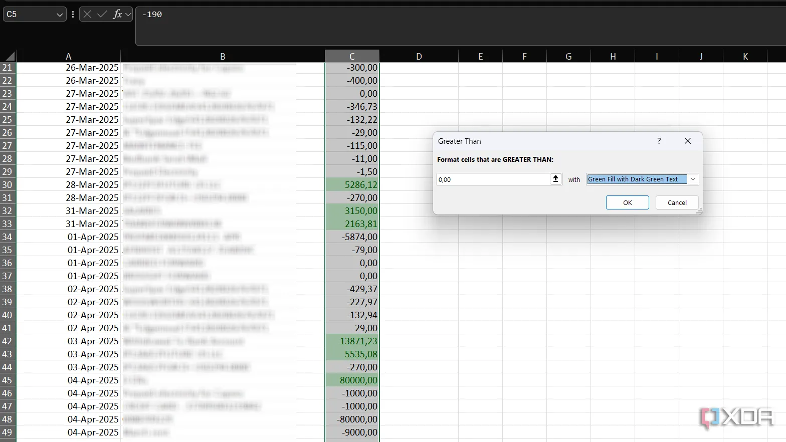This screenshot has height=442, width=786.
Task: Click the 26-Mar-2025 date in row 21
Action: (x=69, y=68)
